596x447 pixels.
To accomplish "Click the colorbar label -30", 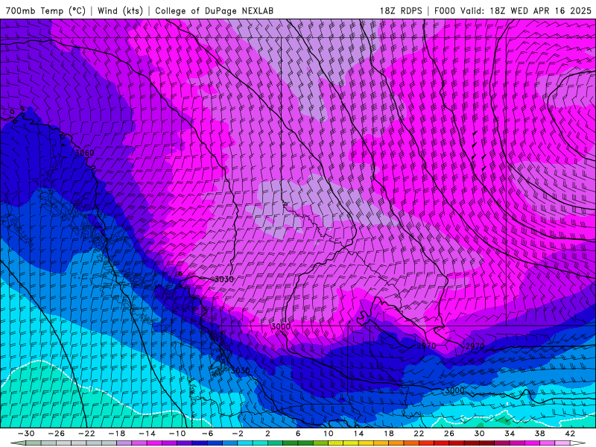I will click(26, 434).
